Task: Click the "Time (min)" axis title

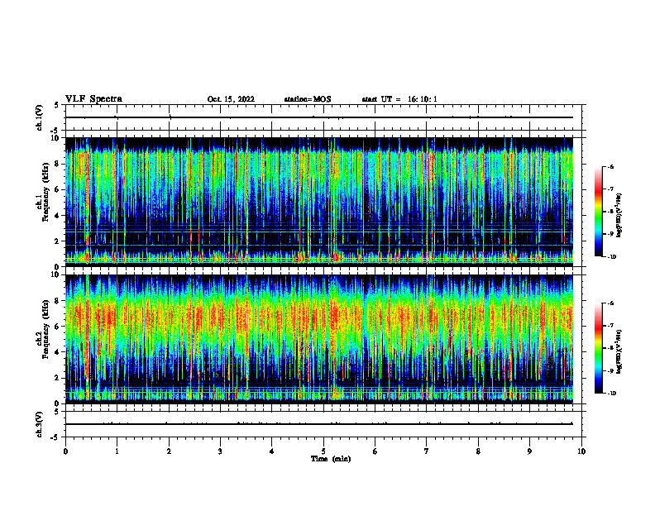Action: [x=331, y=459]
